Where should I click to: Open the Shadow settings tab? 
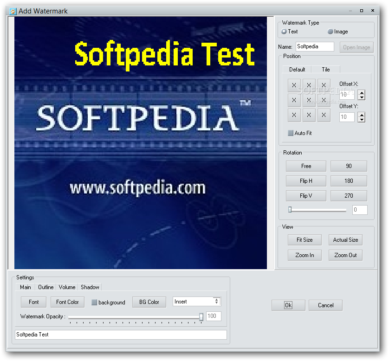90,287
